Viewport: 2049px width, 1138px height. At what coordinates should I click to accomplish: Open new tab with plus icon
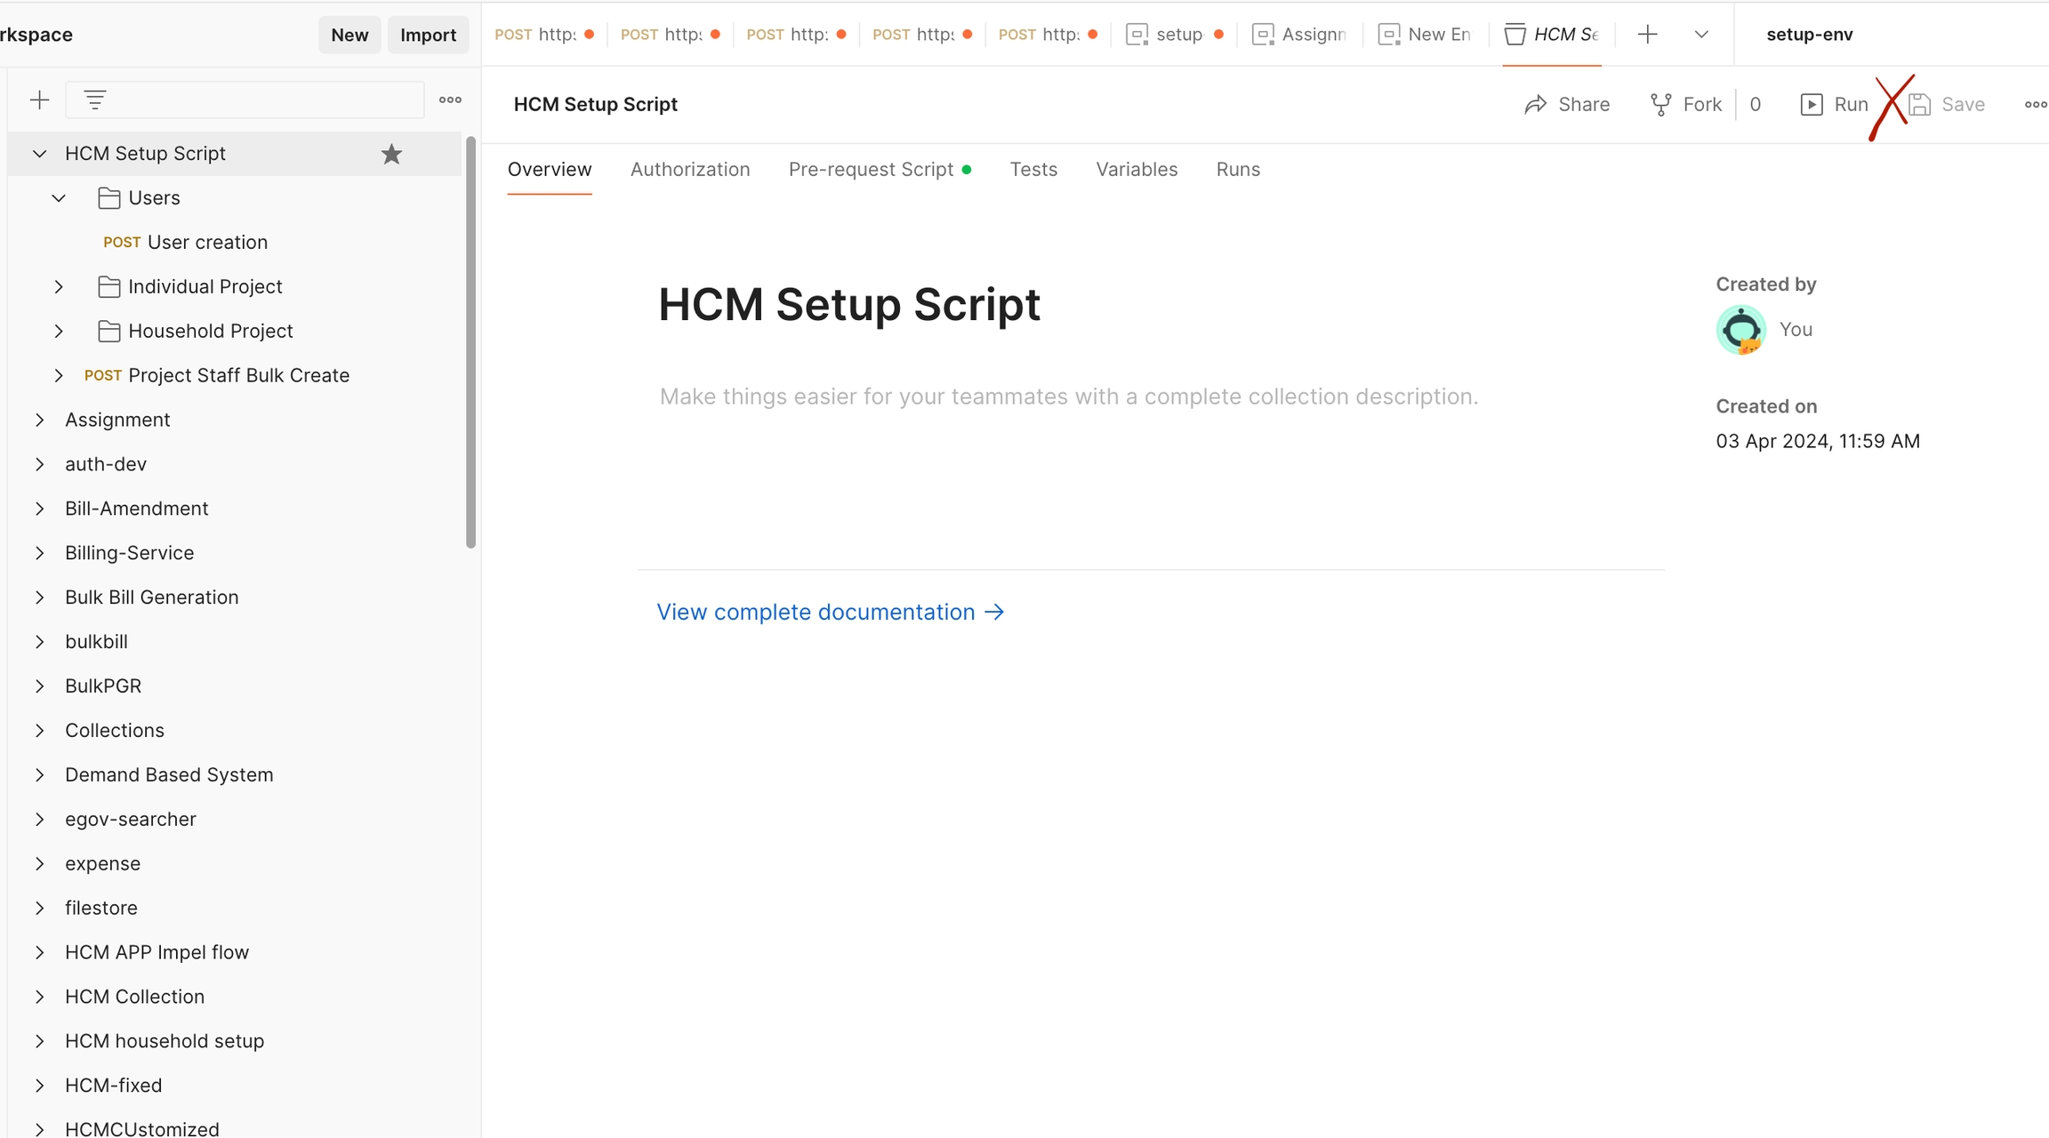pos(1647,35)
